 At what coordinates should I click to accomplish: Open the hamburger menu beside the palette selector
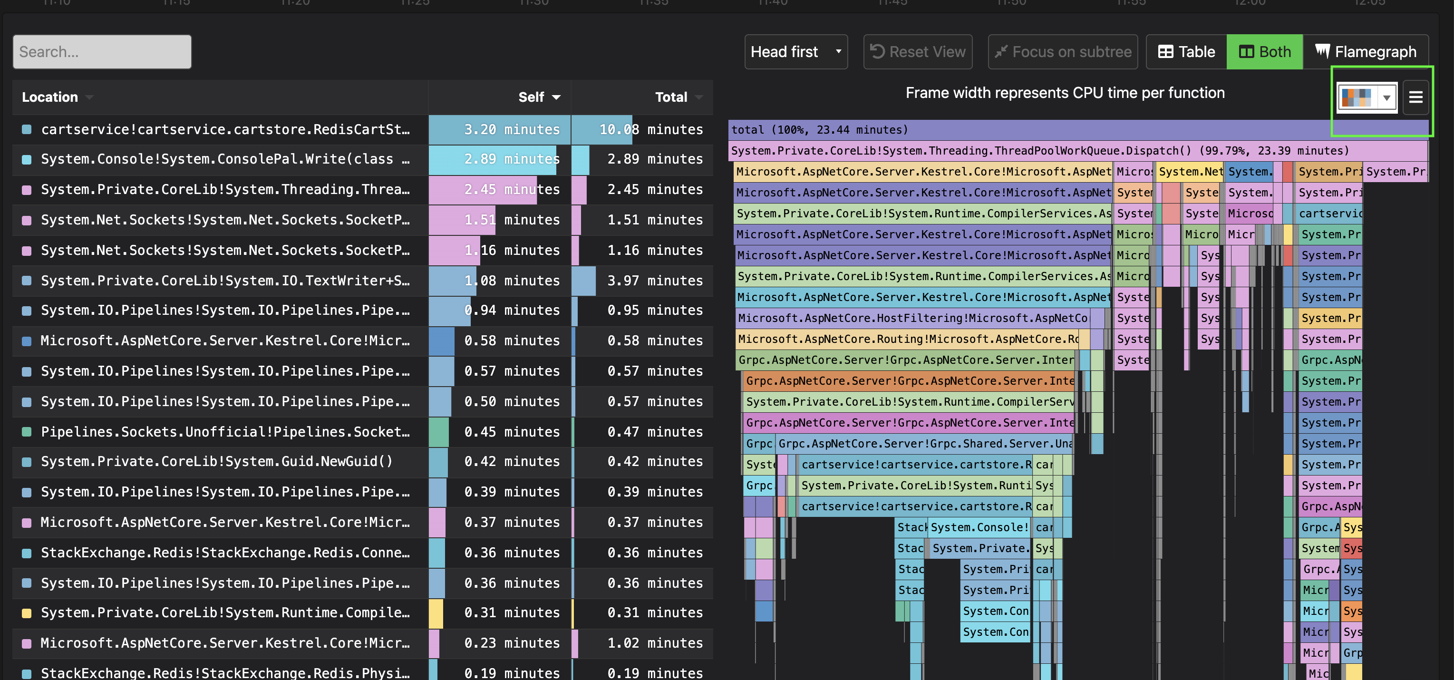click(x=1417, y=97)
